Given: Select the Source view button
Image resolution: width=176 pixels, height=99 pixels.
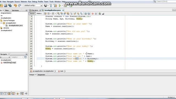Looking at the screenshot, I should [32, 13].
